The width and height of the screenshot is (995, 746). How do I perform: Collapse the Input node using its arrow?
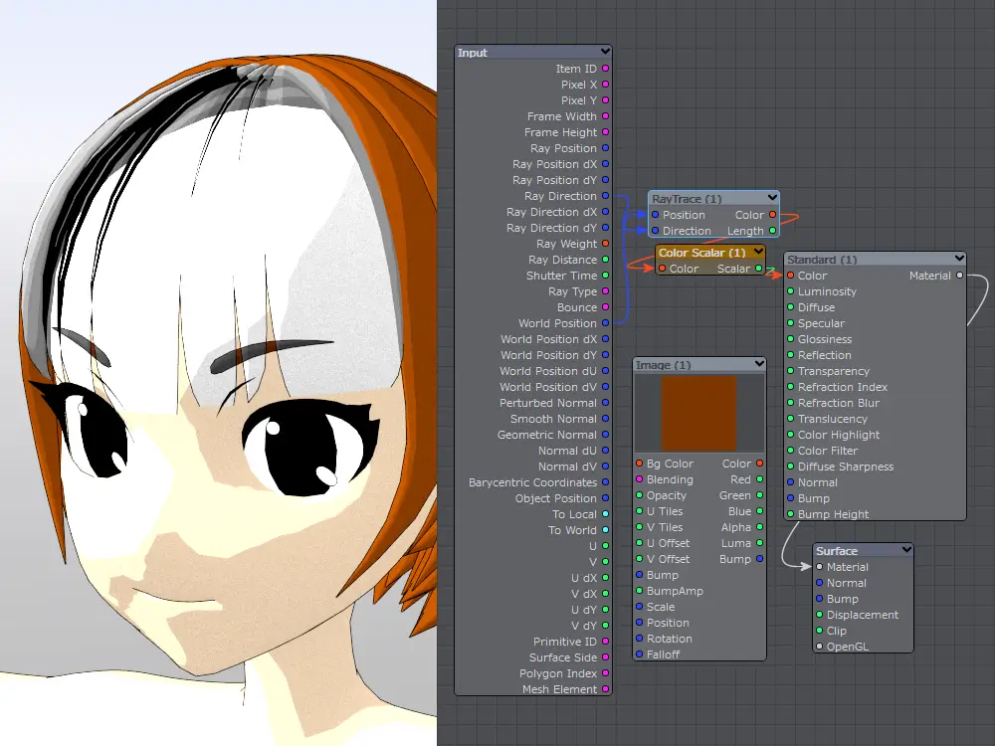point(605,52)
